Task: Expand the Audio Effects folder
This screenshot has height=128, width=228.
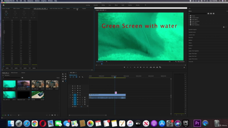Action: click(x=189, y=19)
